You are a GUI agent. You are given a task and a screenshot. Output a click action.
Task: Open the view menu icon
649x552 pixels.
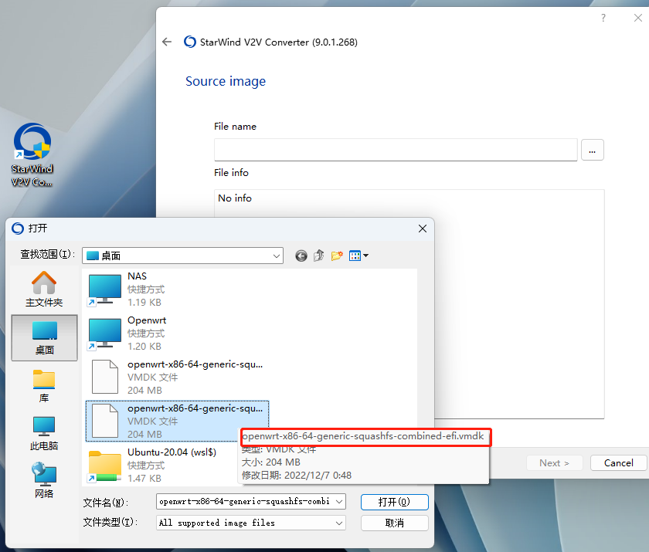click(x=358, y=256)
